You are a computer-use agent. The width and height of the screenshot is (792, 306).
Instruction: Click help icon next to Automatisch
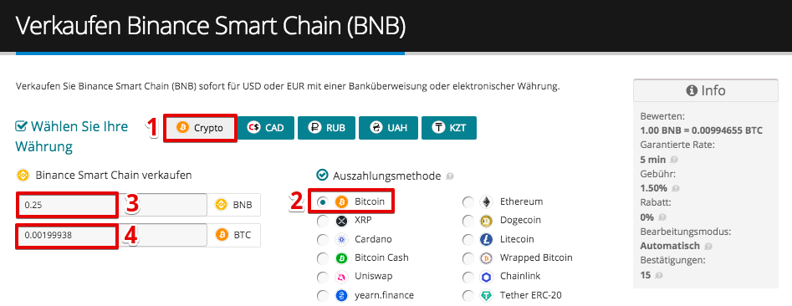[708, 247]
